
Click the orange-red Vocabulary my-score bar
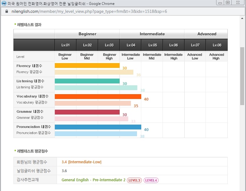[x=98, y=96]
